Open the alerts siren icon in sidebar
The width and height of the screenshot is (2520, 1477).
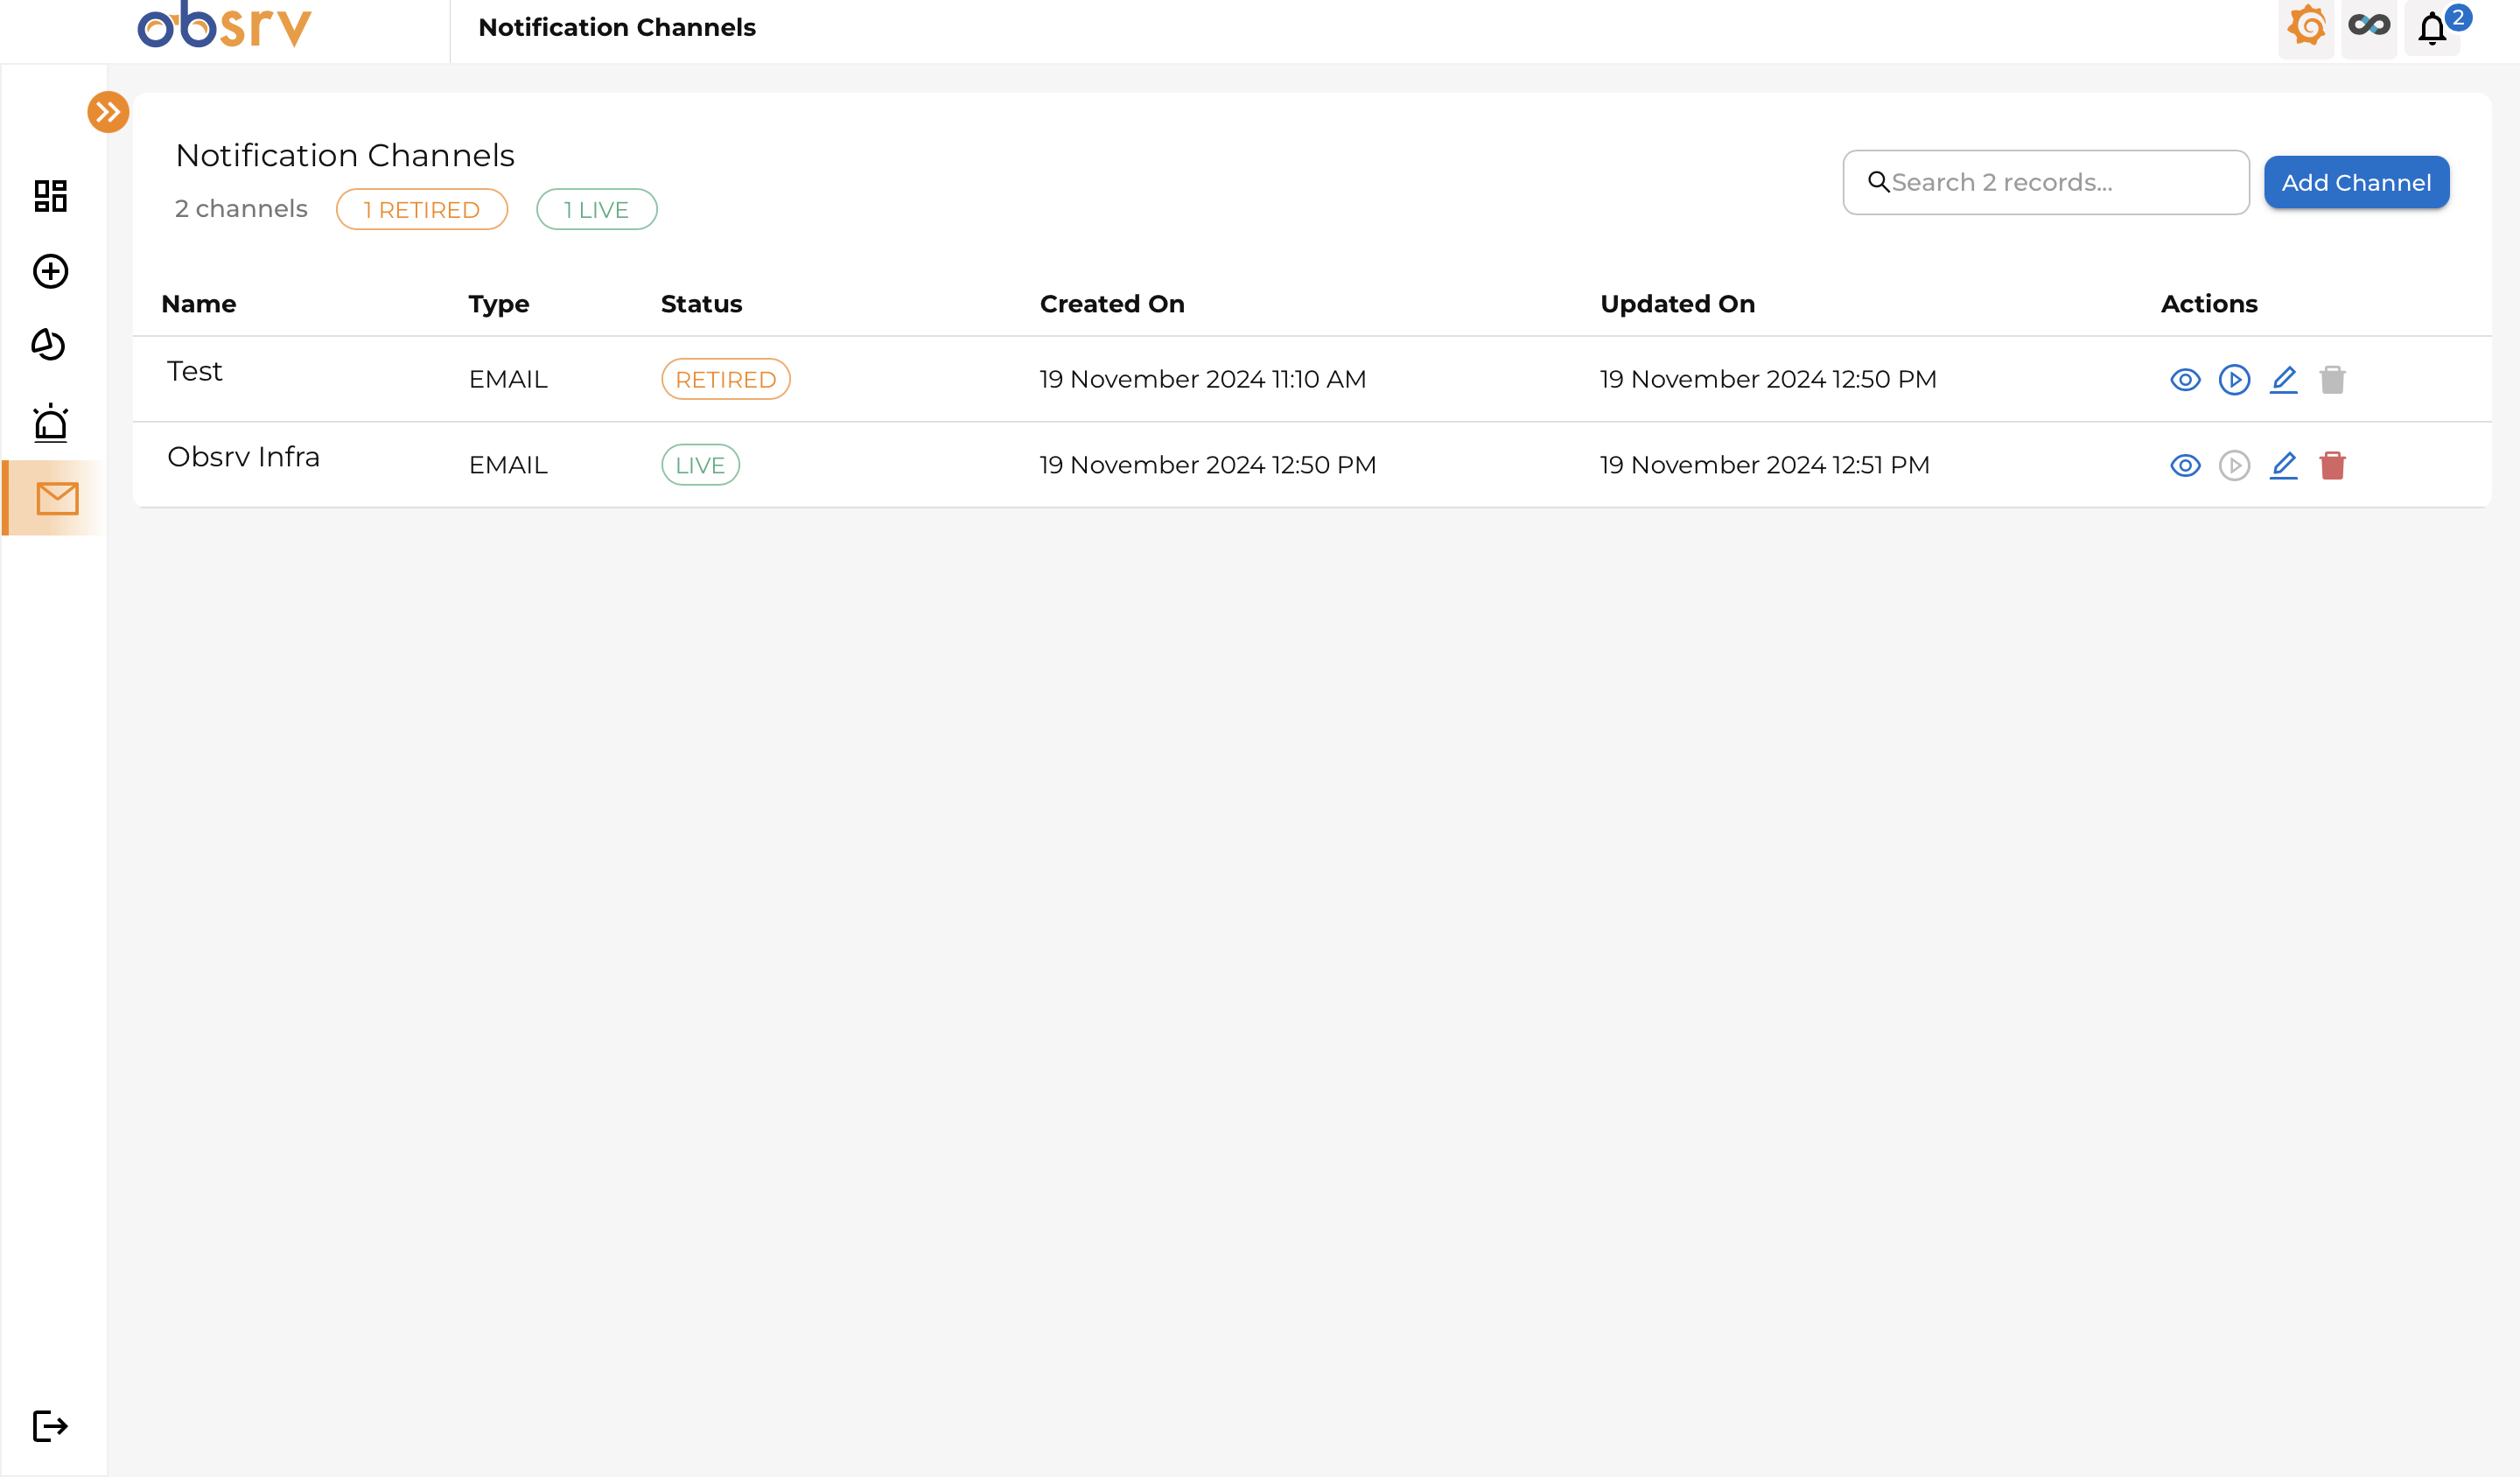pos(50,423)
